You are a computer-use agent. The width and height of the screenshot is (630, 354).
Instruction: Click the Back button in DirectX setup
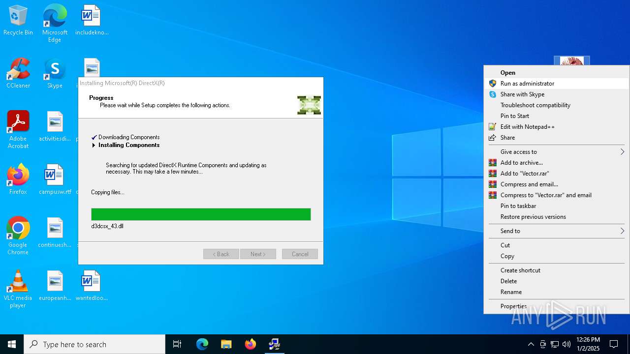(x=221, y=254)
